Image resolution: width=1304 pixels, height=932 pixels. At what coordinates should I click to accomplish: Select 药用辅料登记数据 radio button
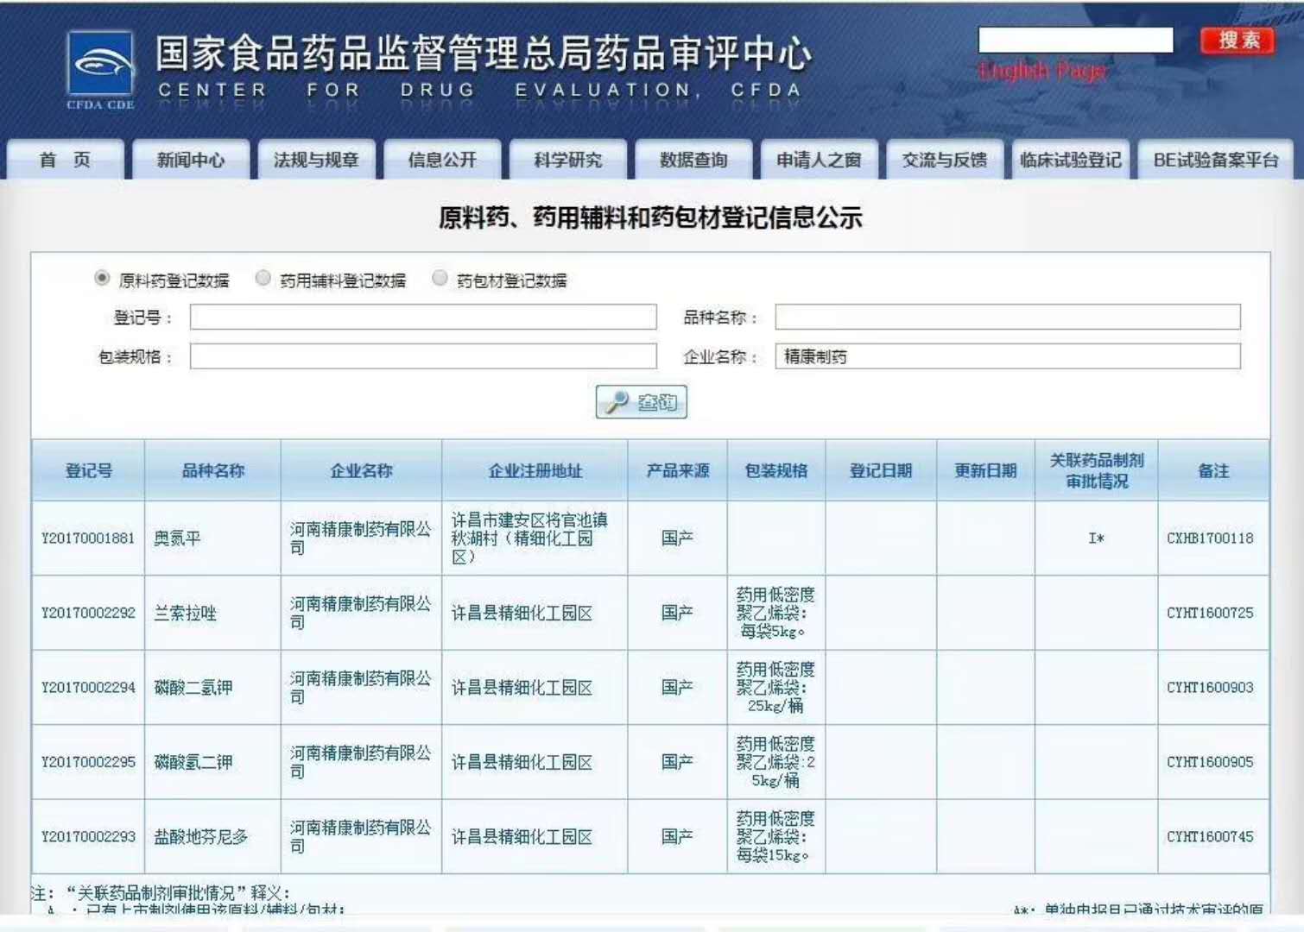point(263,278)
